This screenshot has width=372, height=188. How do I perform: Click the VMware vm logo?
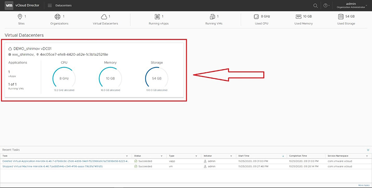click(x=9, y=6)
